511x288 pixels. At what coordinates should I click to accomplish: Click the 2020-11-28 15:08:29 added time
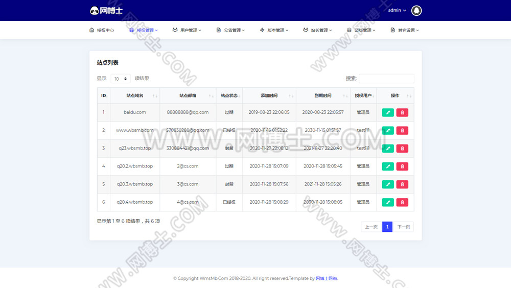[x=269, y=202]
